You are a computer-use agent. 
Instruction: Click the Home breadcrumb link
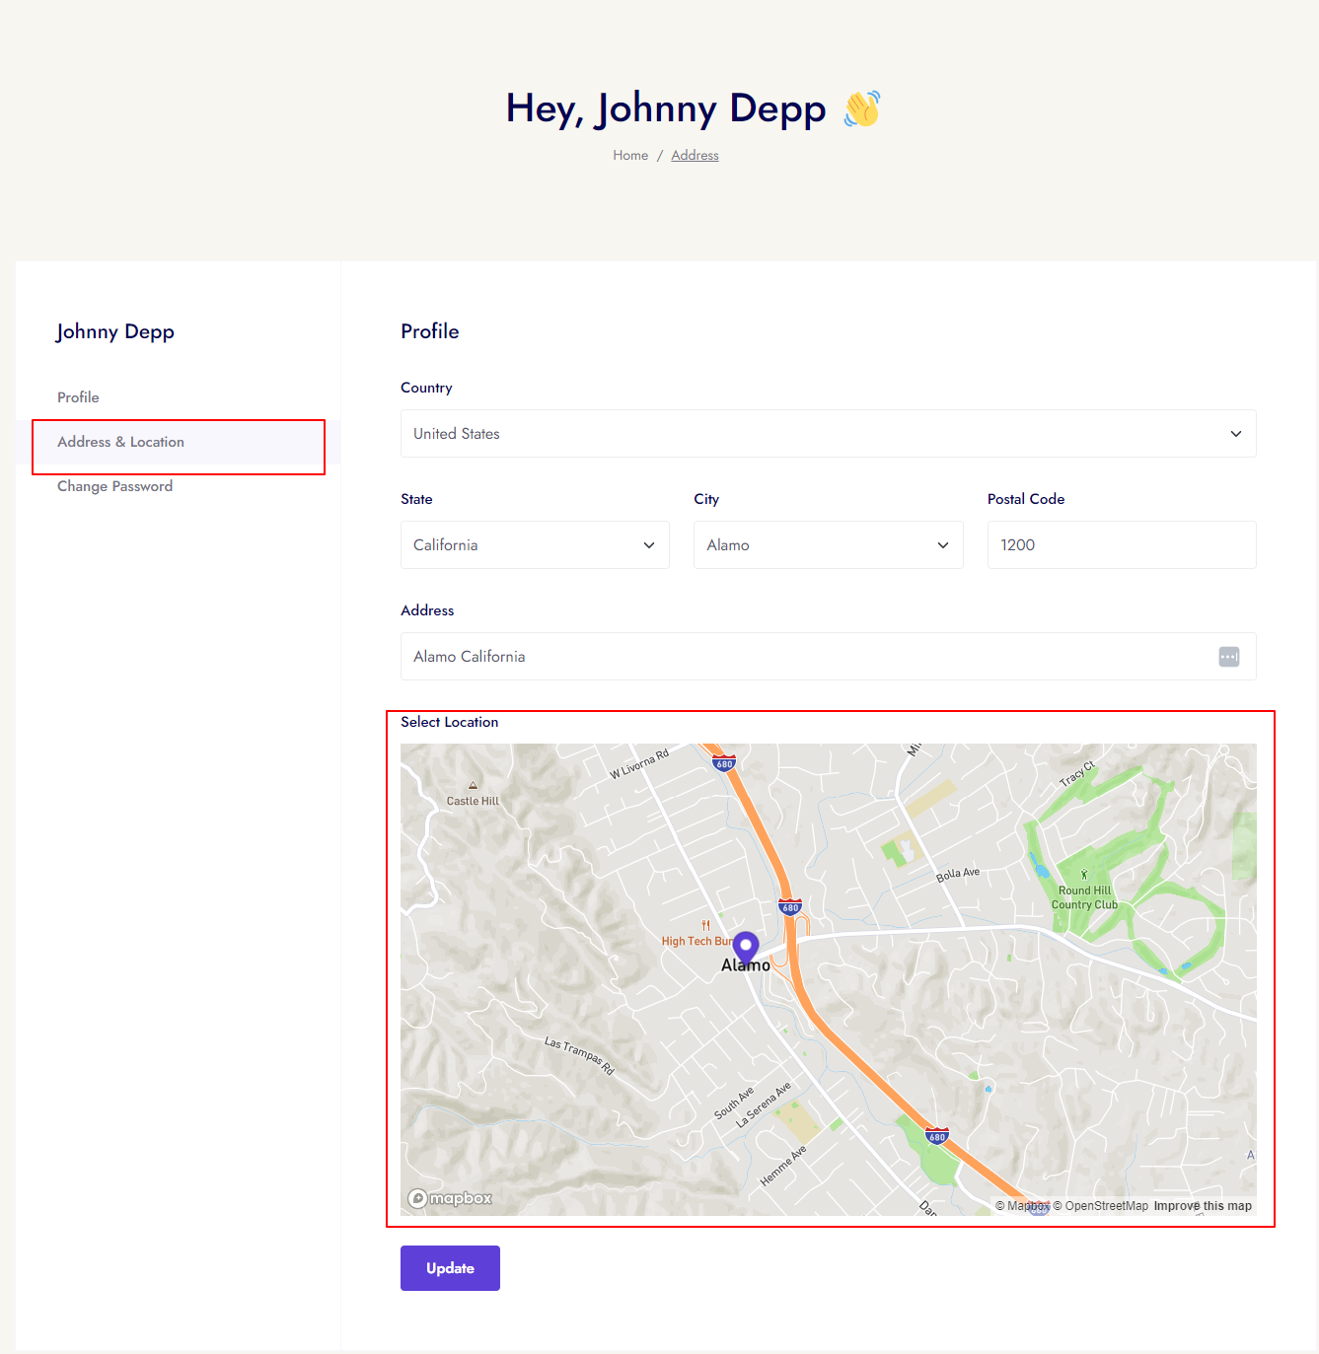click(x=630, y=156)
